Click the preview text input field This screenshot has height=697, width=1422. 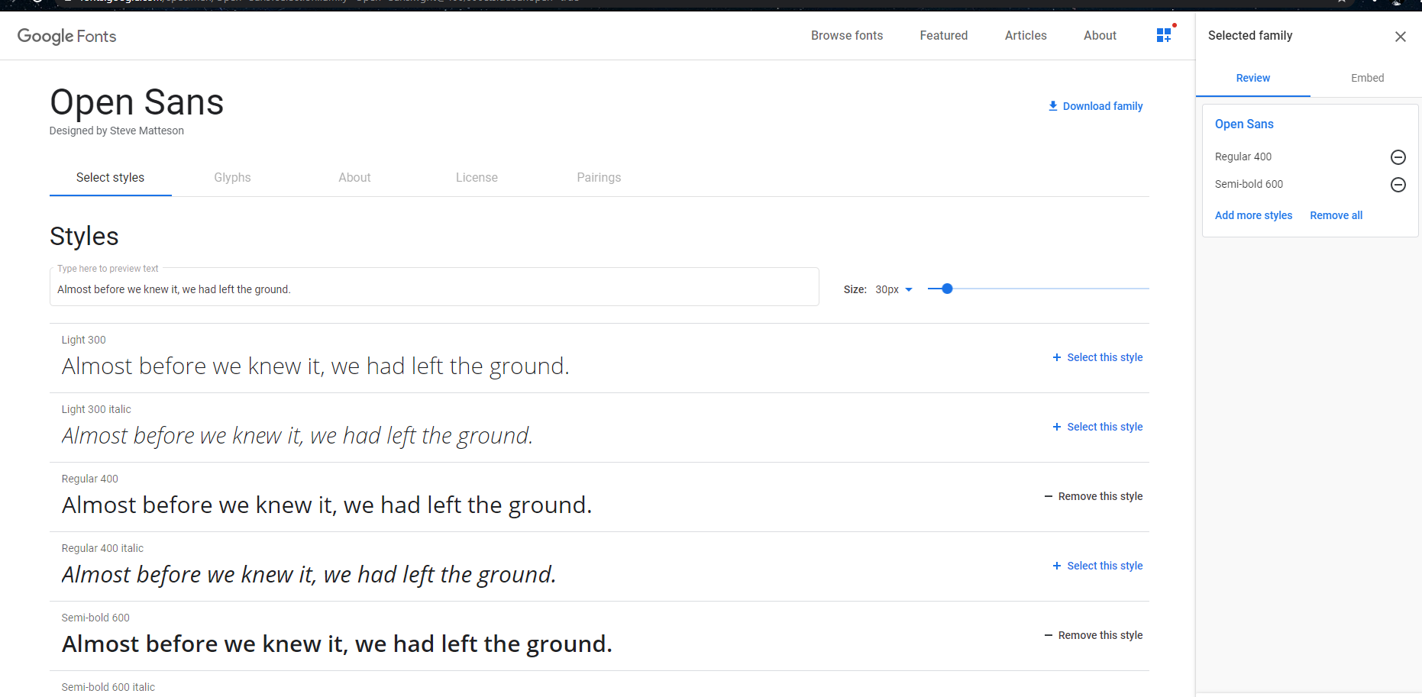pos(434,289)
